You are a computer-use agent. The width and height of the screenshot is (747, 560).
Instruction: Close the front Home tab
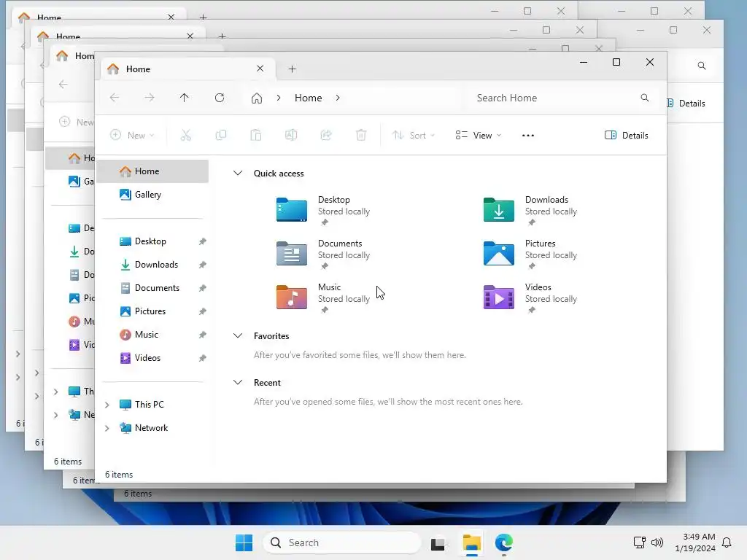[x=260, y=69]
